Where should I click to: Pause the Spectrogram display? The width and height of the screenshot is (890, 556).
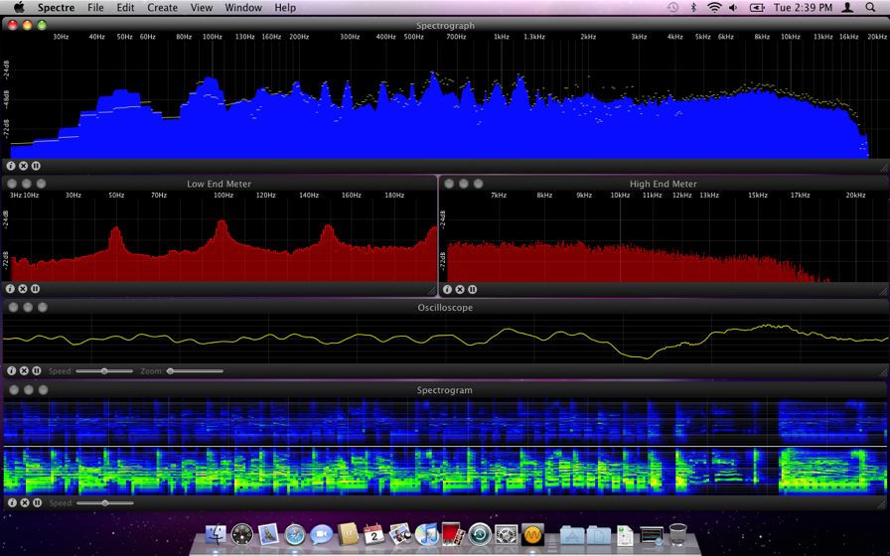click(37, 503)
